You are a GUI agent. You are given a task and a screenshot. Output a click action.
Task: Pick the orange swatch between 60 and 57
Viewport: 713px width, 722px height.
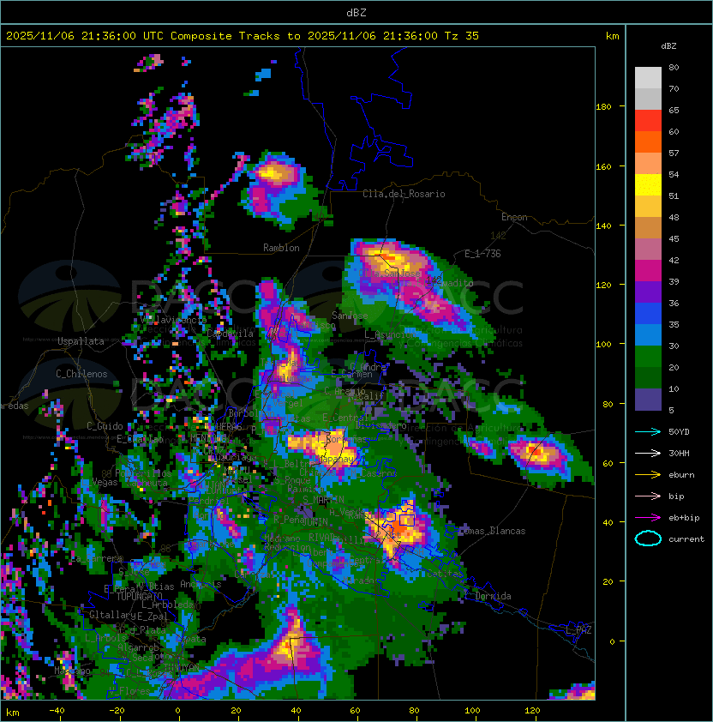[648, 141]
